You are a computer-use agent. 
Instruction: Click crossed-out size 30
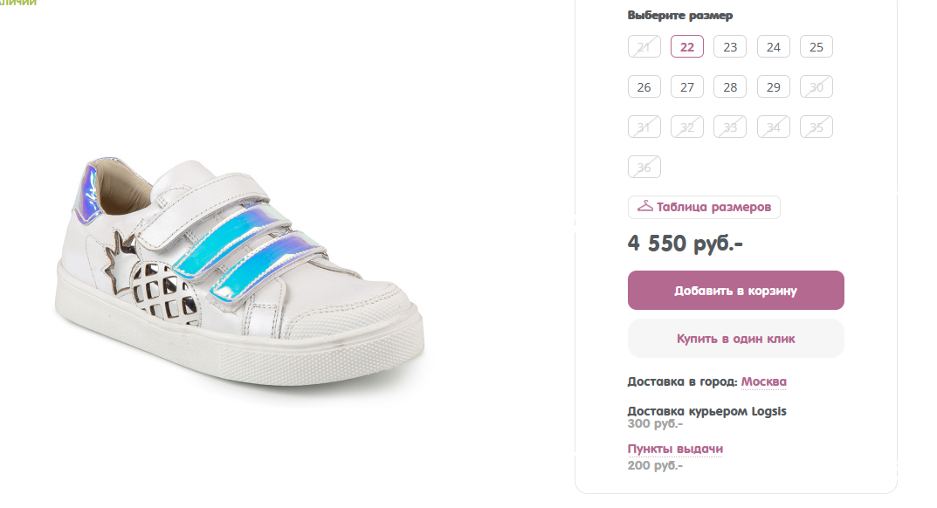(816, 87)
